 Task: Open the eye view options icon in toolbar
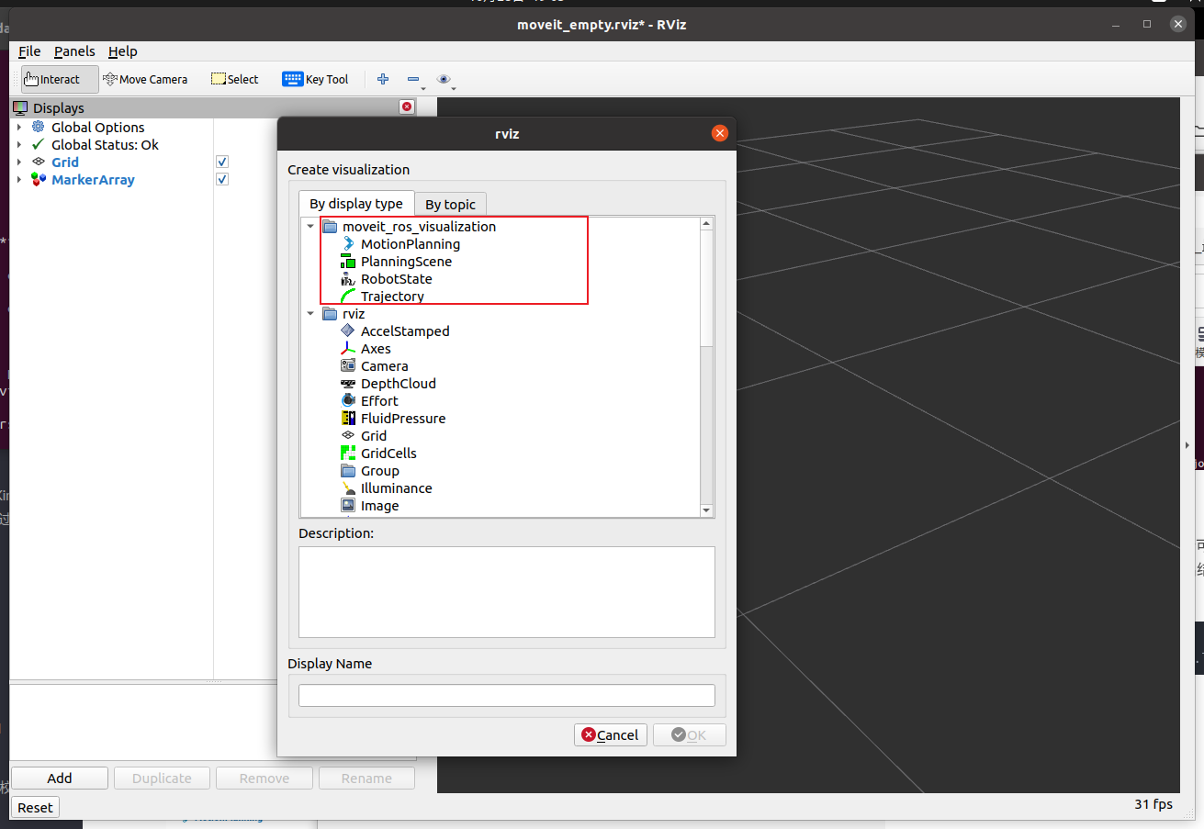point(444,79)
